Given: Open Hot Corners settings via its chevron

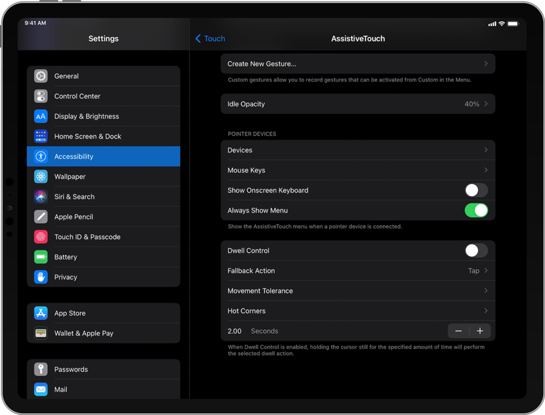Looking at the screenshot, I should click(x=486, y=310).
